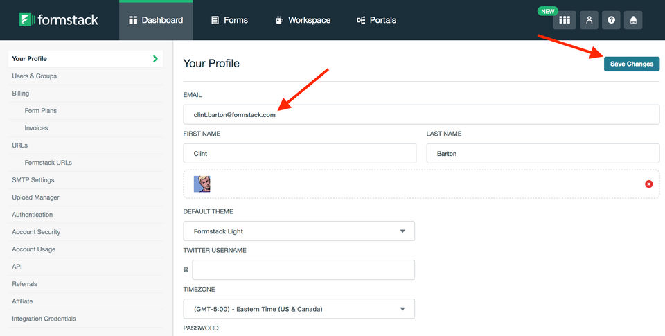Screen dimensions: 665x336
Task: Click the help question mark icon
Action: point(611,20)
